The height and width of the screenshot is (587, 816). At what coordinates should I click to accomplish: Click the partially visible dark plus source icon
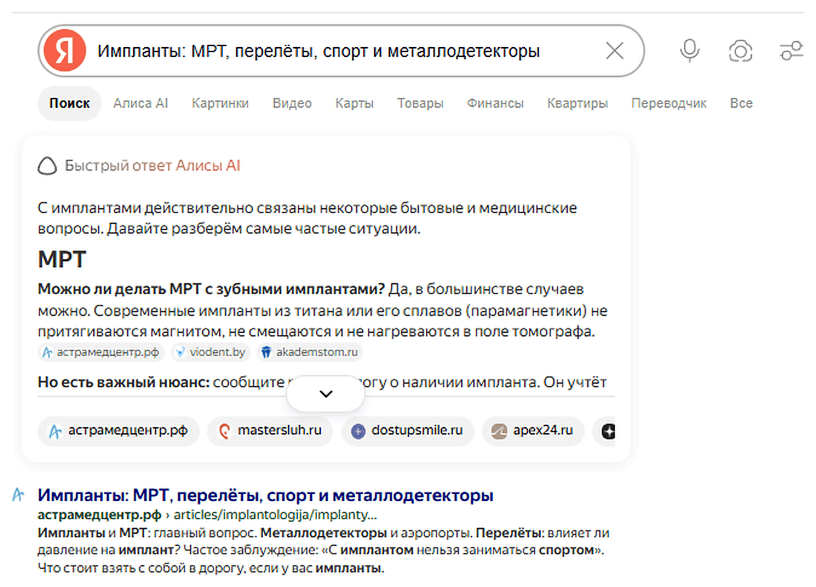click(608, 431)
